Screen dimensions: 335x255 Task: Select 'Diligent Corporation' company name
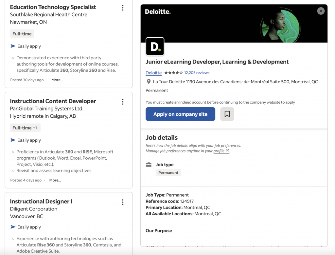(34, 209)
